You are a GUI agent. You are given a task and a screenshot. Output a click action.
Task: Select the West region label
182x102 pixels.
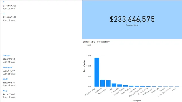coord(5,91)
